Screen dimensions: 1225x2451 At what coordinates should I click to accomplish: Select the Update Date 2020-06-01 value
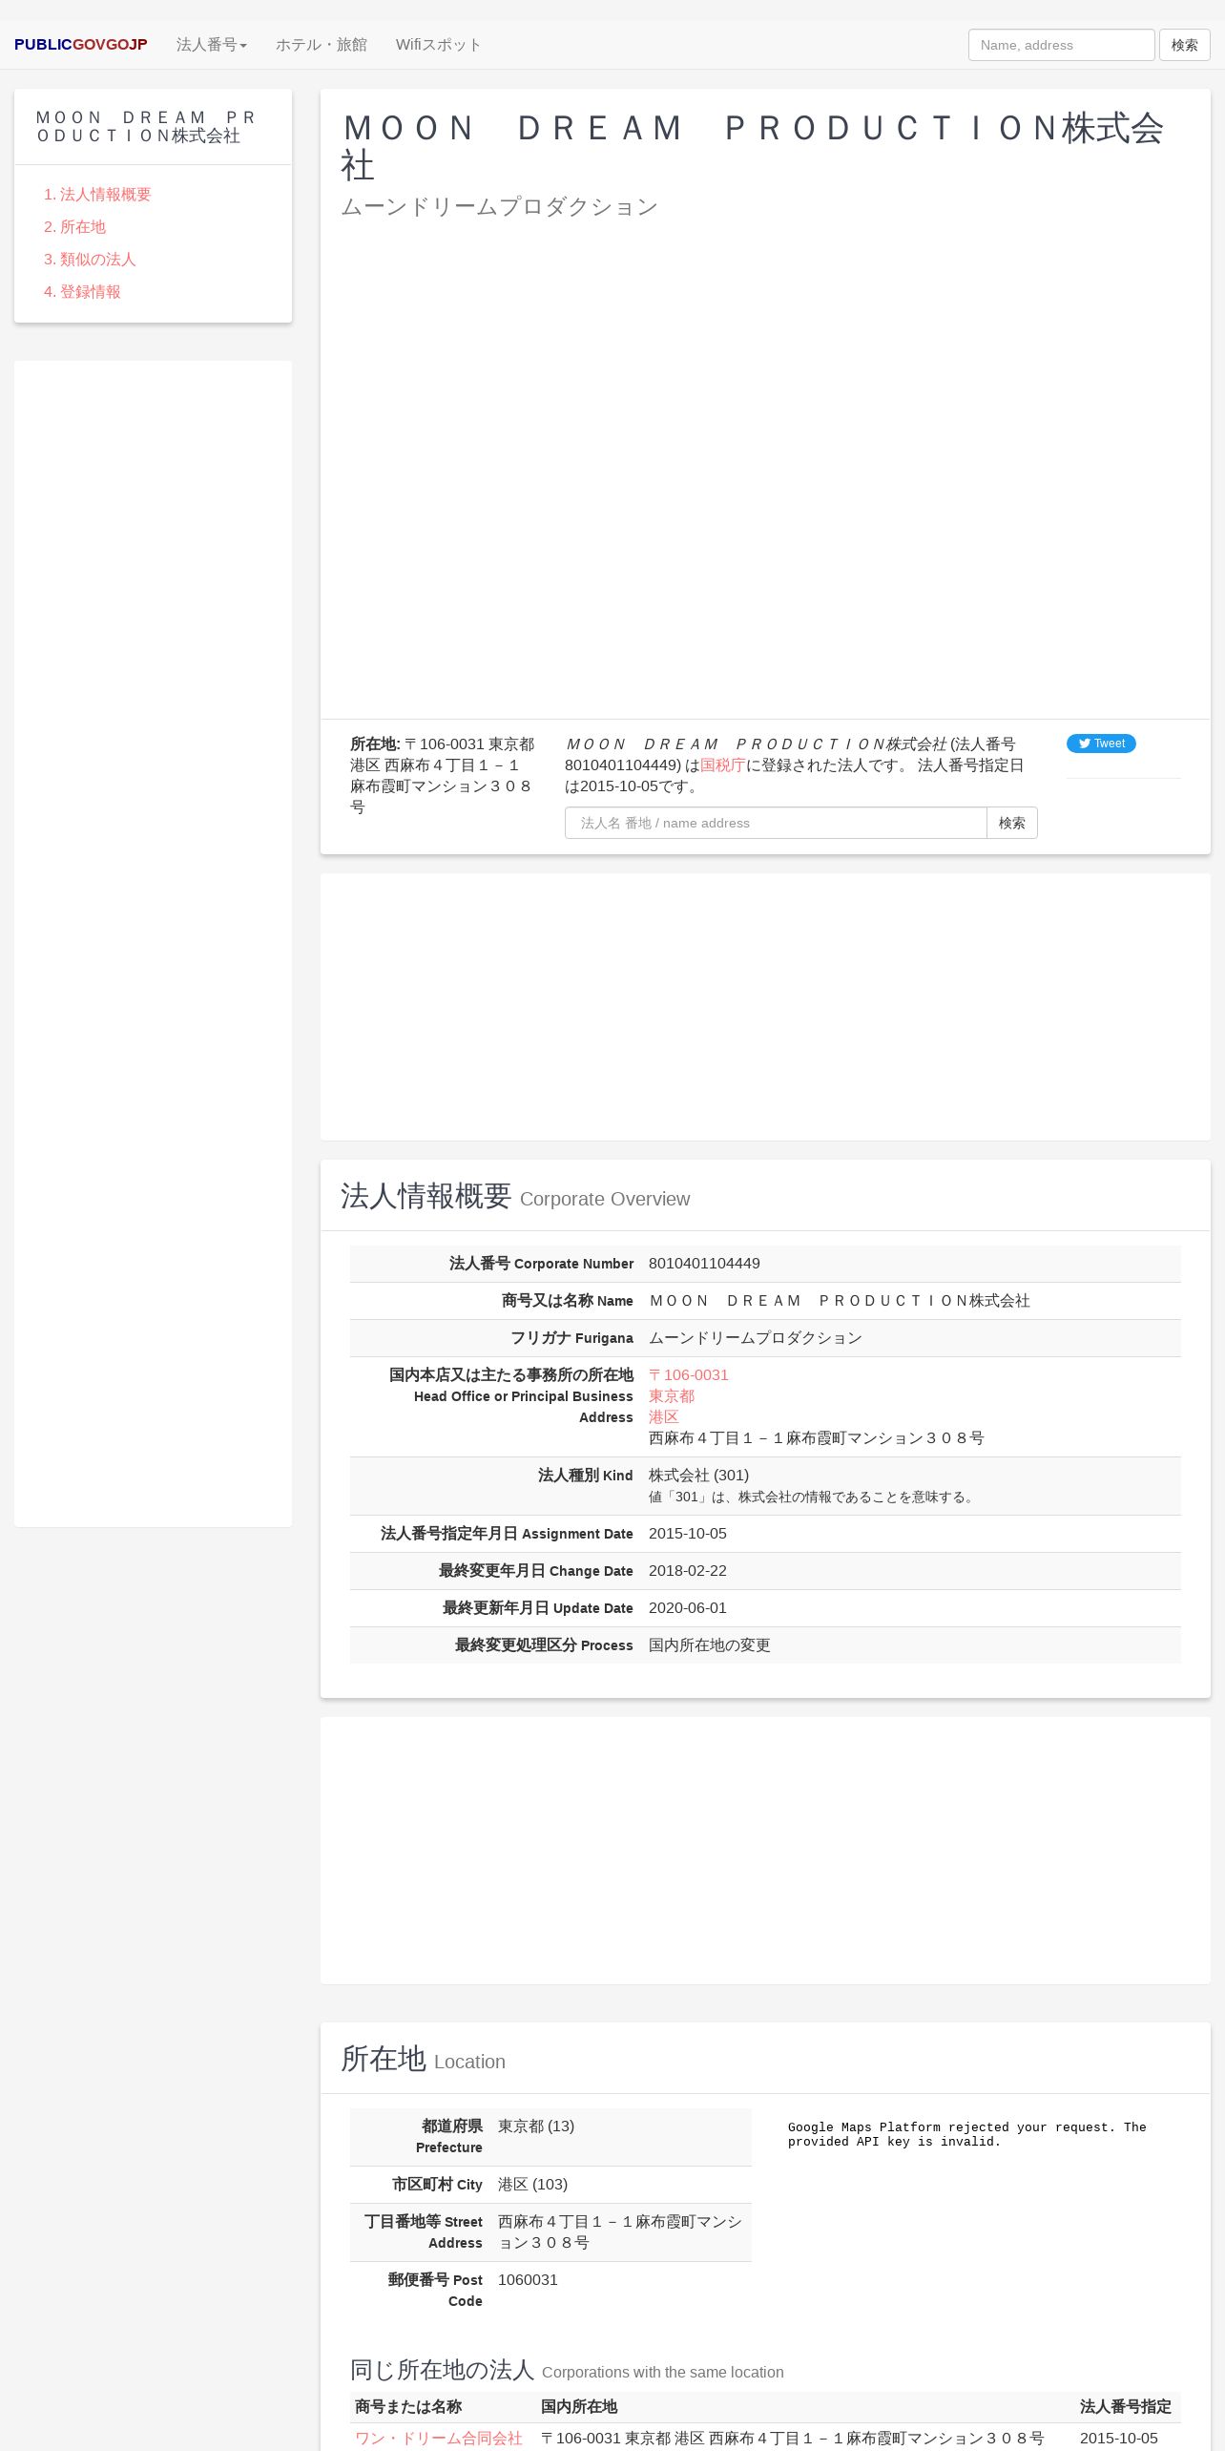(688, 1607)
